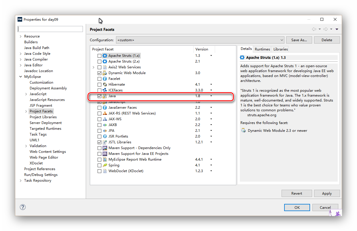Uncheck the JSTL Libraries checkbox
Image resolution: width=357 pixels, height=231 pixels.
tap(99, 142)
